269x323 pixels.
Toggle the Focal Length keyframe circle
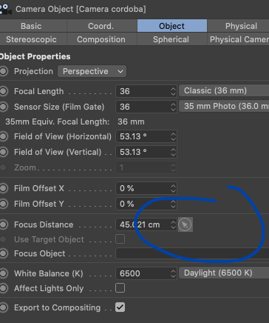tap(4, 91)
